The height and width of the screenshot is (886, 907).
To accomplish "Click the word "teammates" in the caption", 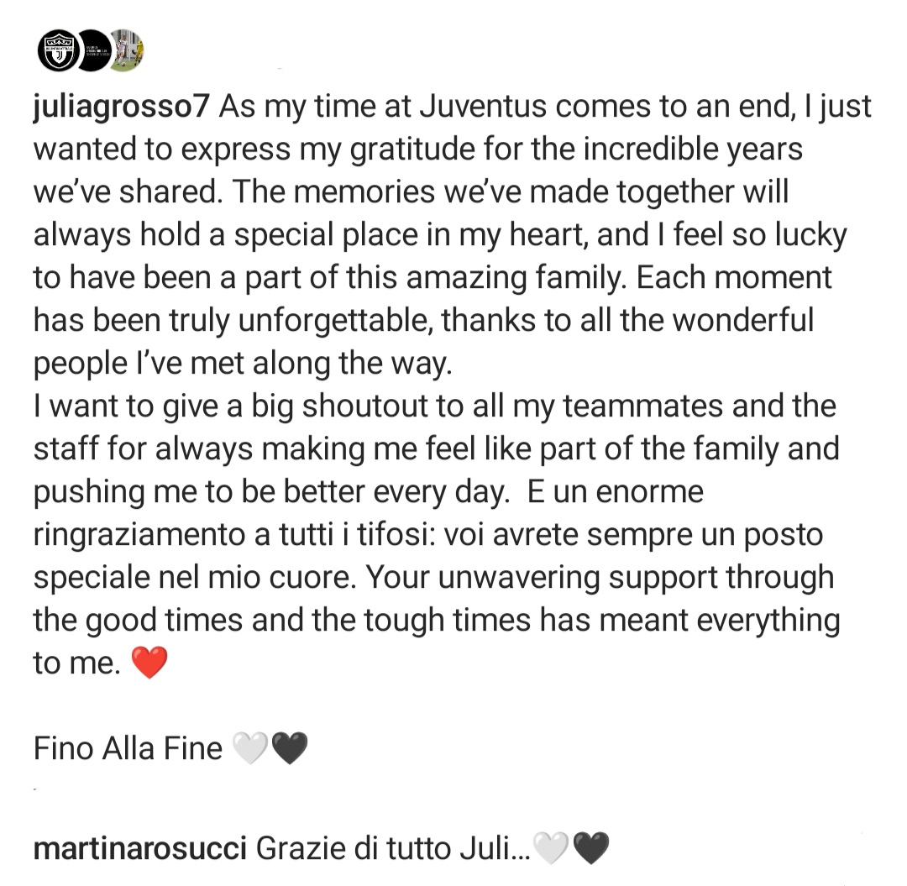I will tap(642, 406).
